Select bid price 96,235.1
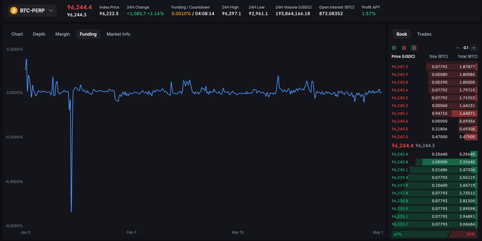The width and height of the screenshot is (482, 241). coord(400,217)
